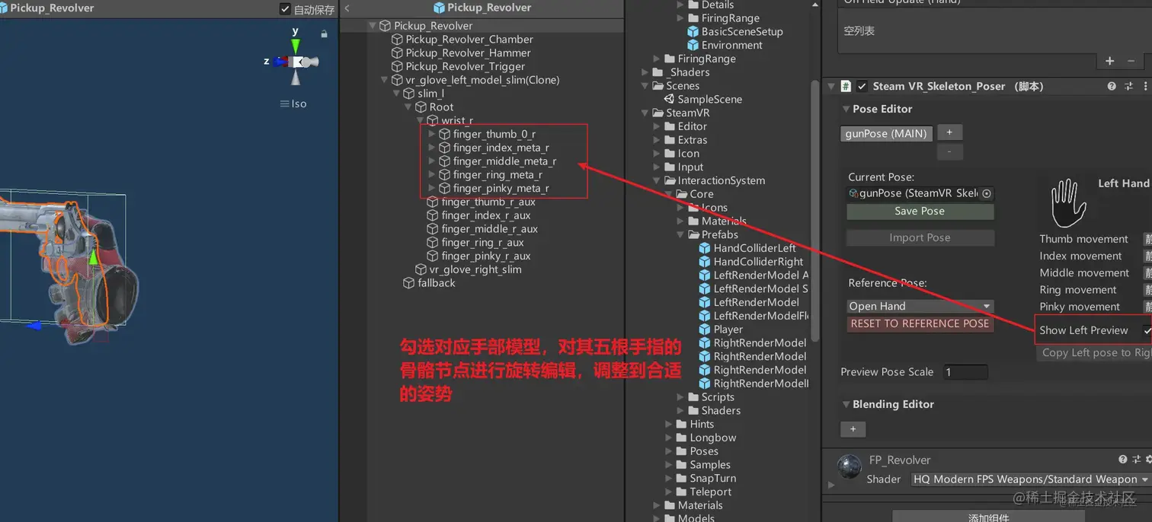1152x522 pixels.
Task: Collapse the slim_l node
Action: (x=396, y=94)
